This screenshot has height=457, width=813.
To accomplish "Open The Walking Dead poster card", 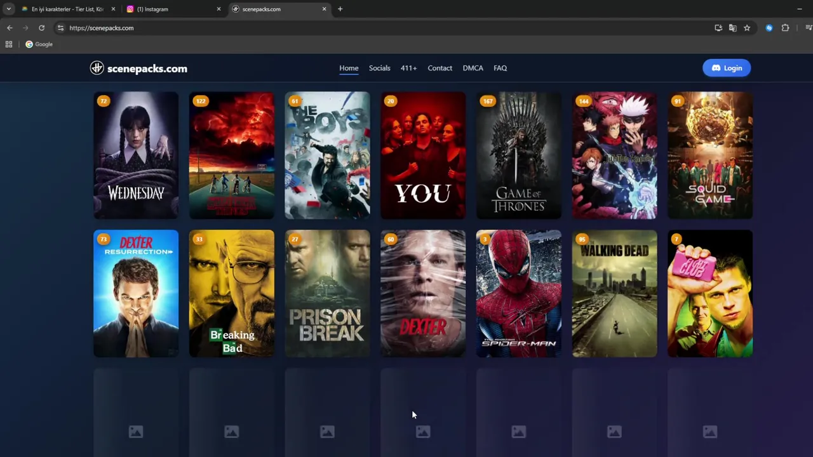I will [x=614, y=293].
